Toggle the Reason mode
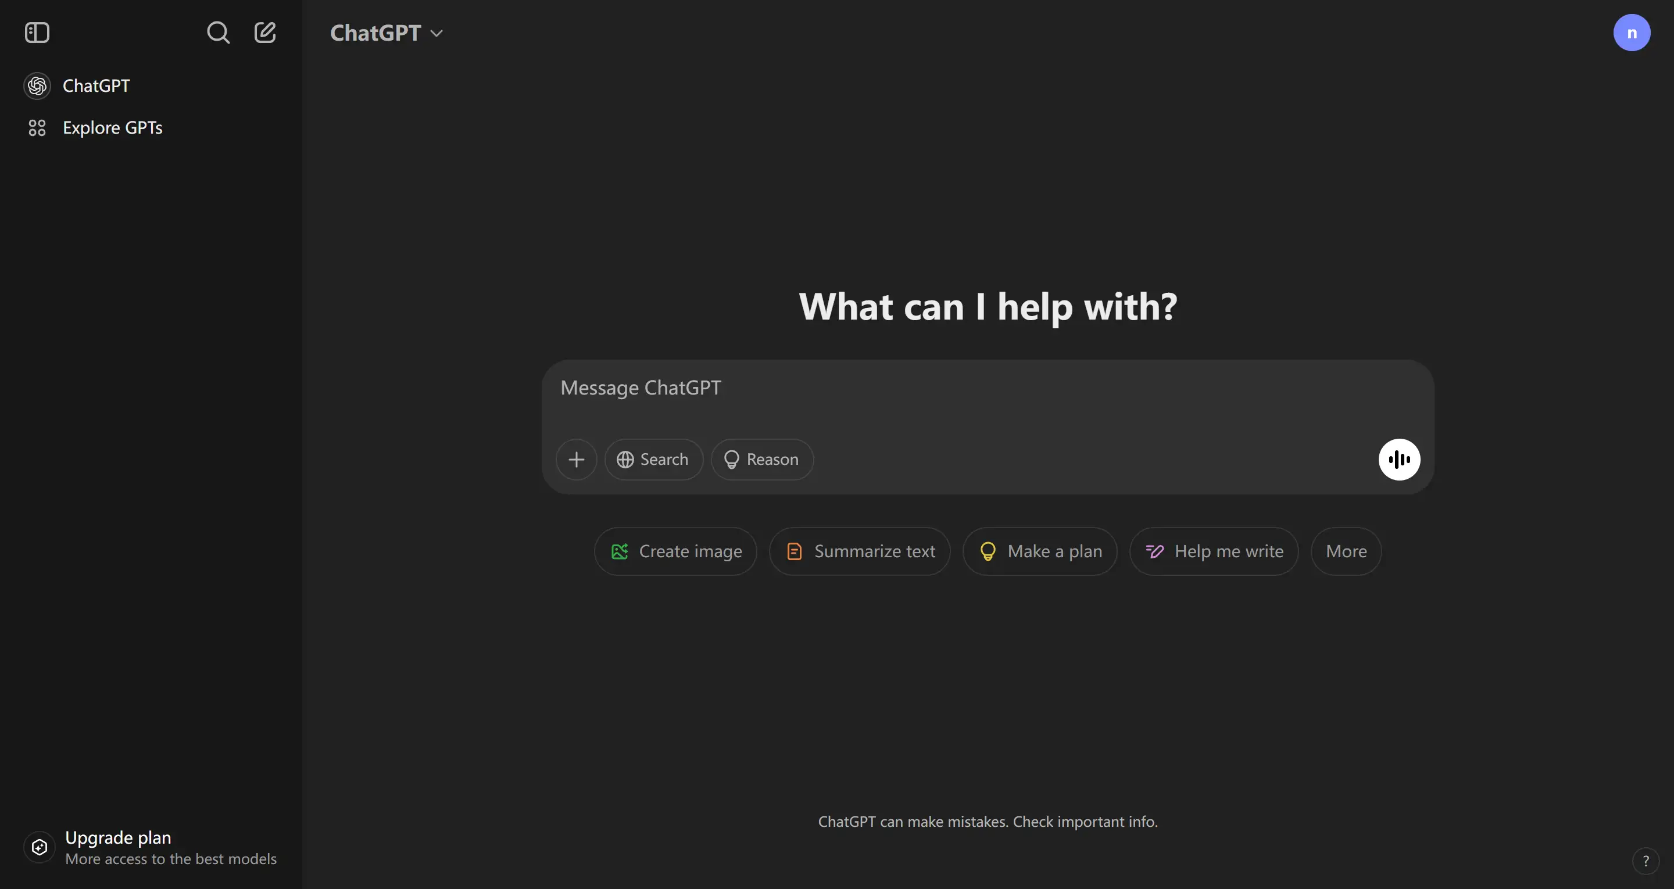This screenshot has width=1674, height=889. (x=761, y=460)
